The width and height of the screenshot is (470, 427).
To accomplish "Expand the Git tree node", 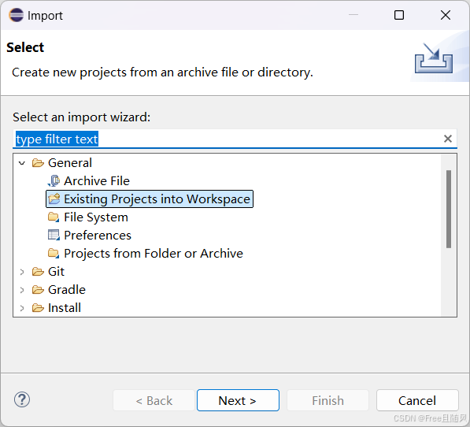I will 22,272.
